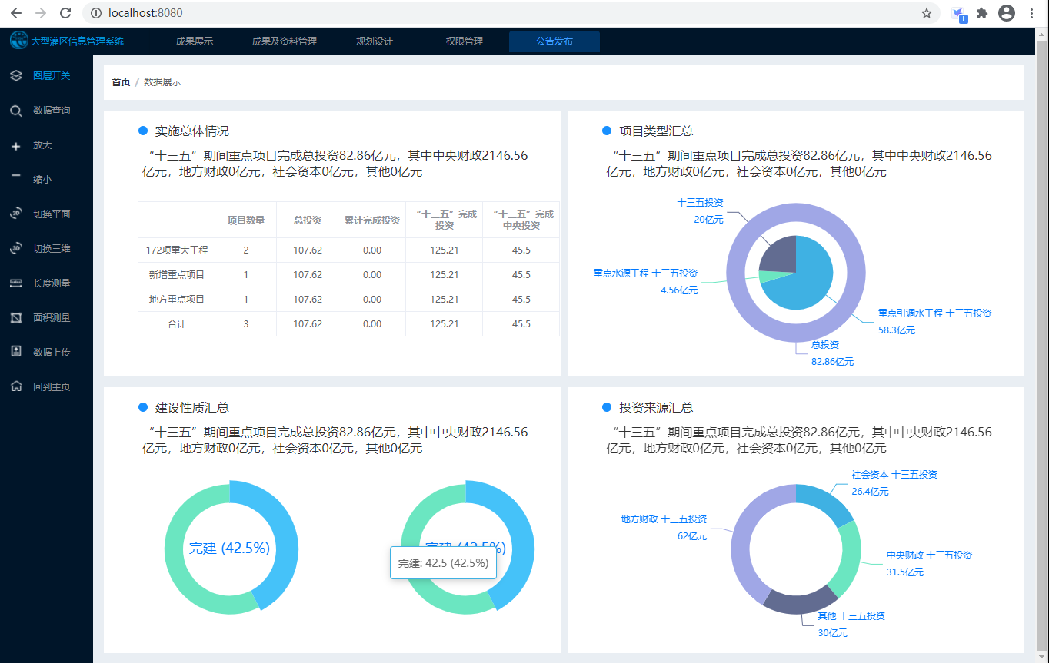This screenshot has width=1049, height=663.
Task: Click the browser forward arrow
Action: [x=41, y=13]
